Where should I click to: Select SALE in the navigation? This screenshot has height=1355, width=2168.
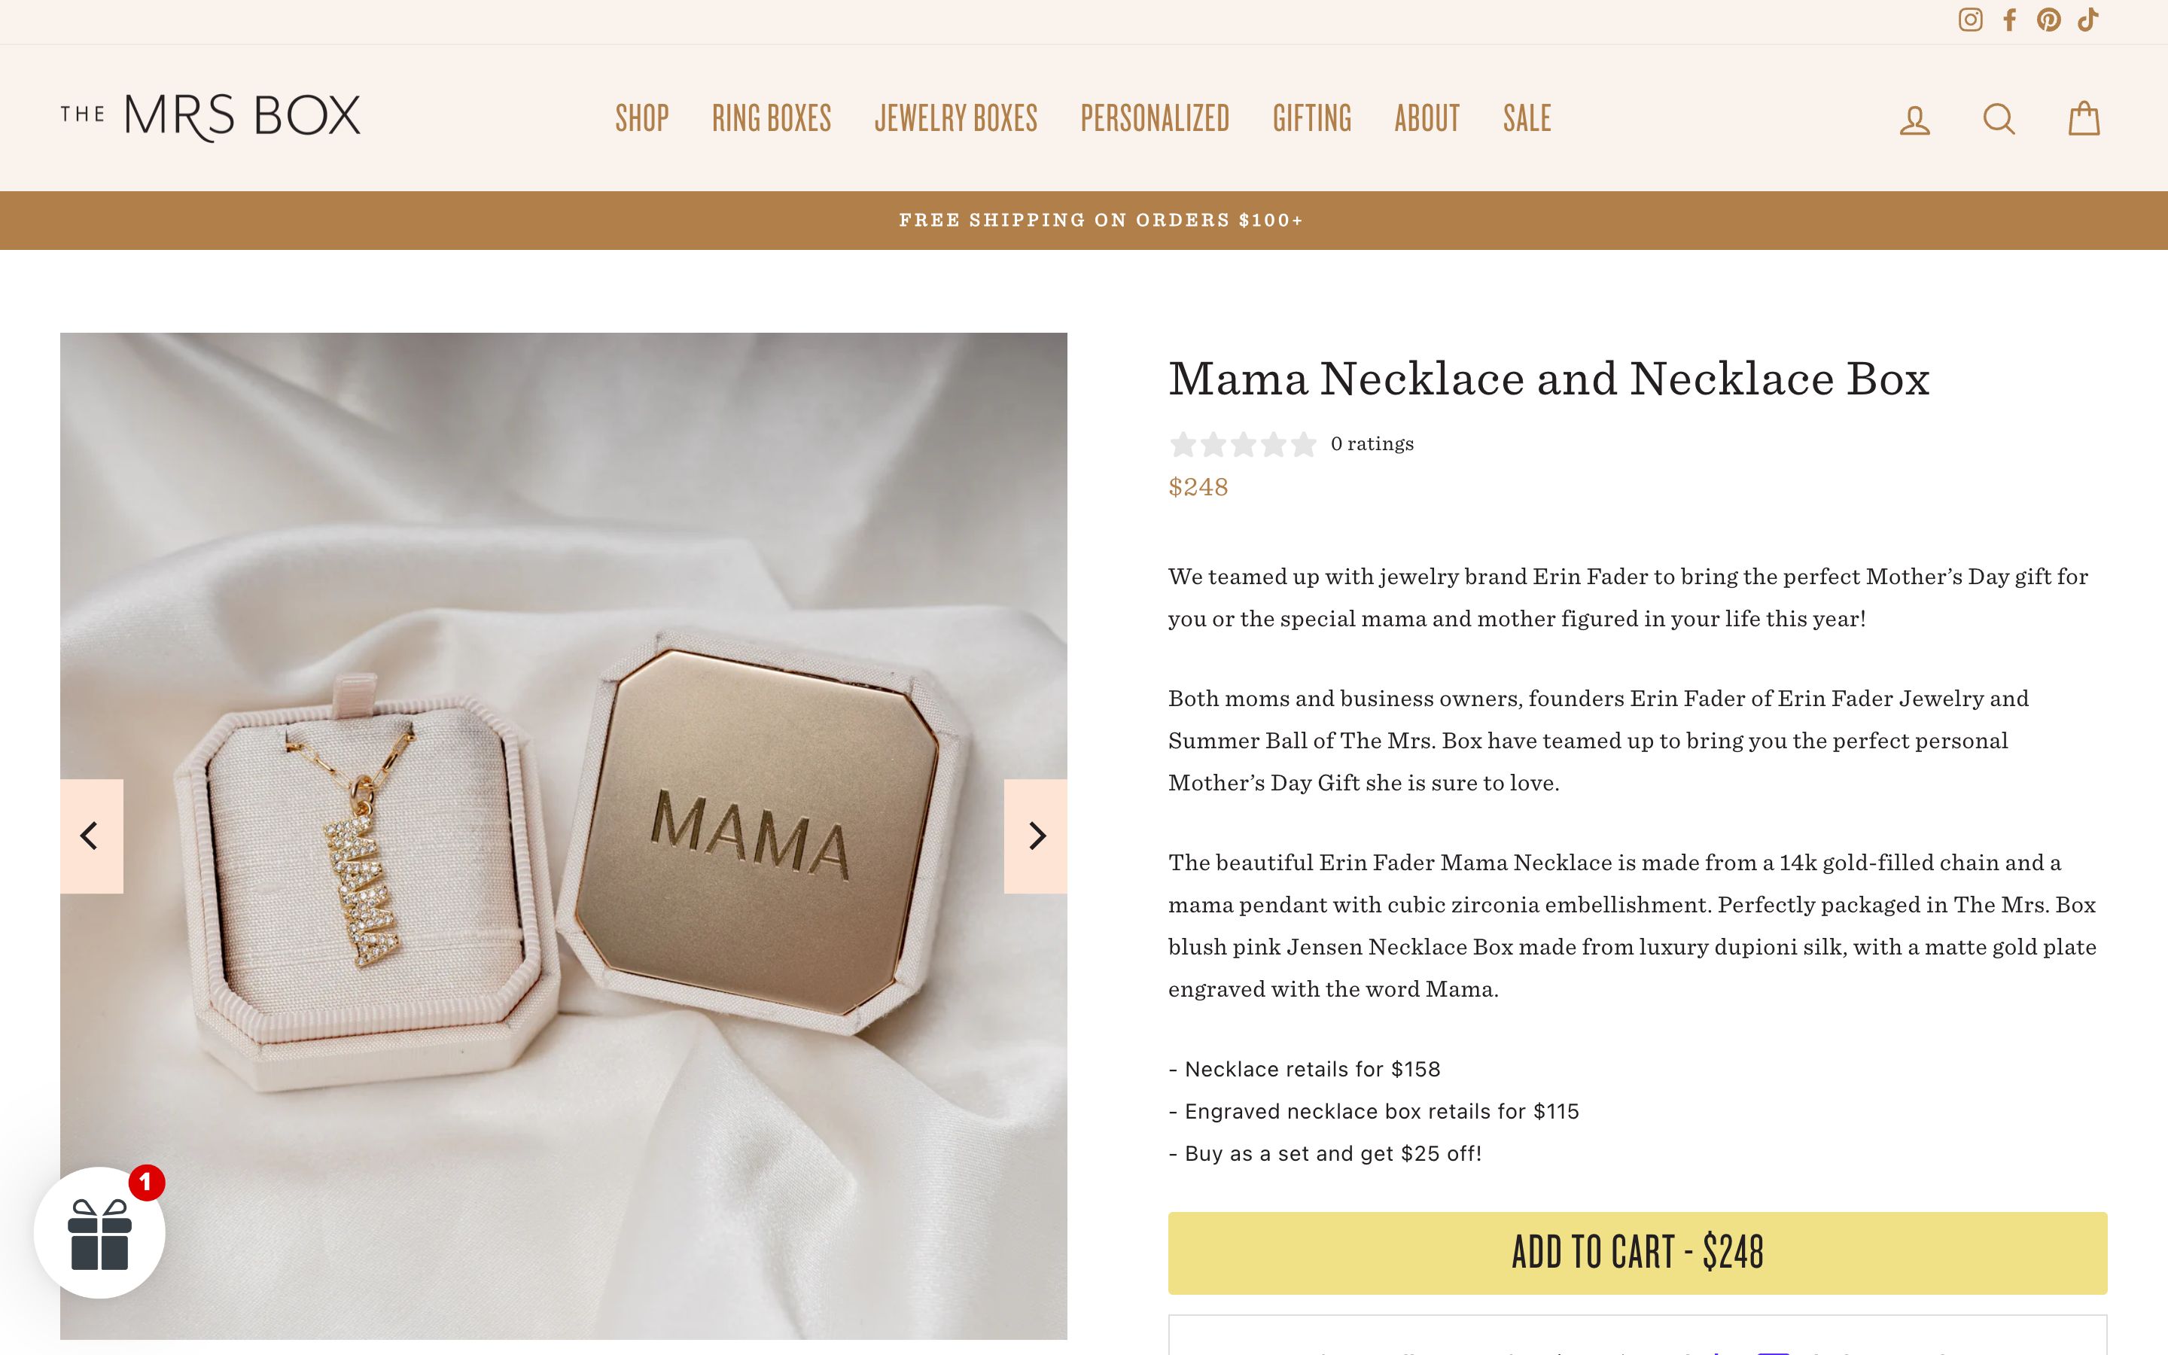(x=1526, y=118)
